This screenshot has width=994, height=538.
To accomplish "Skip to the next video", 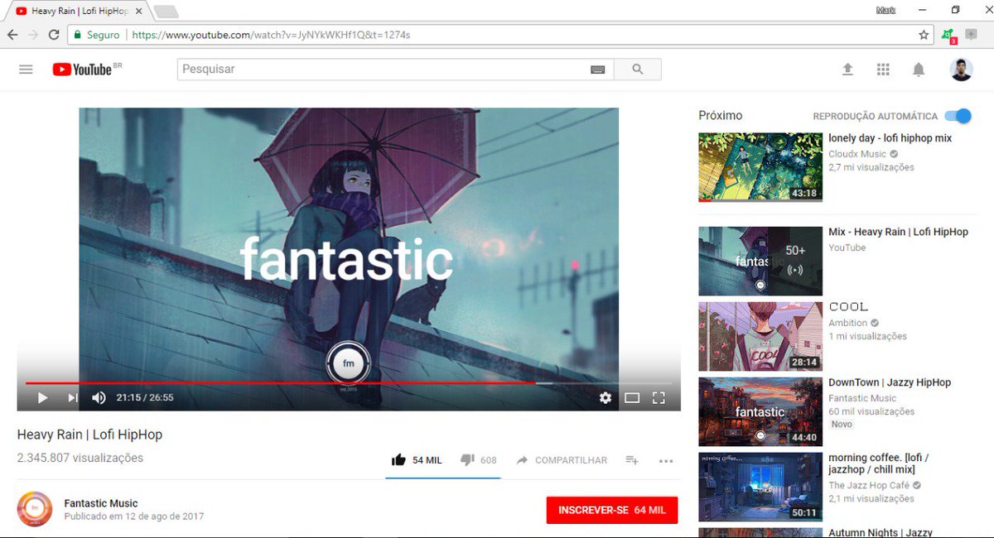I will tap(72, 398).
